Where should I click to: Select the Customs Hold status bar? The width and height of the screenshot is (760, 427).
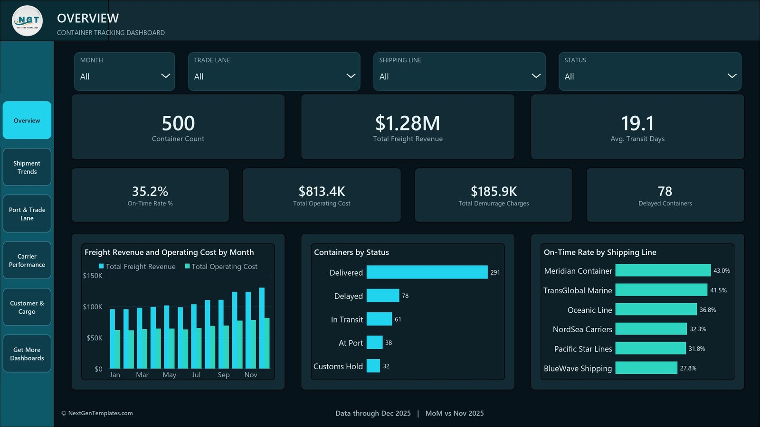[x=373, y=366]
